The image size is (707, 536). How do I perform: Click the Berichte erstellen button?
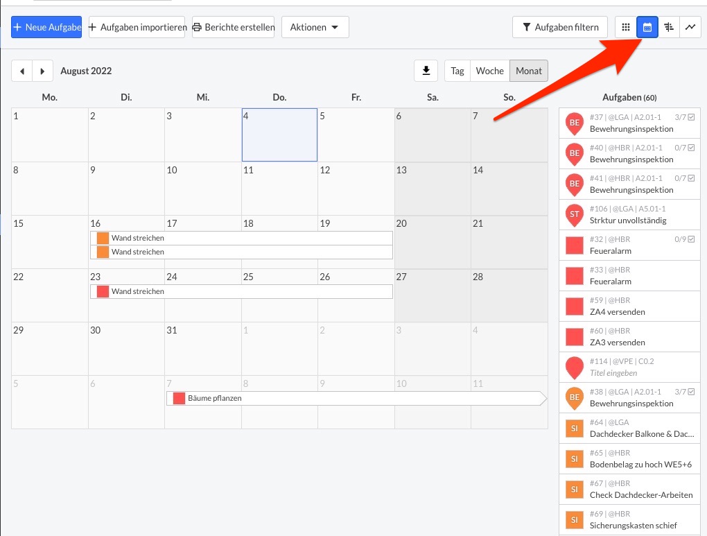pos(233,27)
